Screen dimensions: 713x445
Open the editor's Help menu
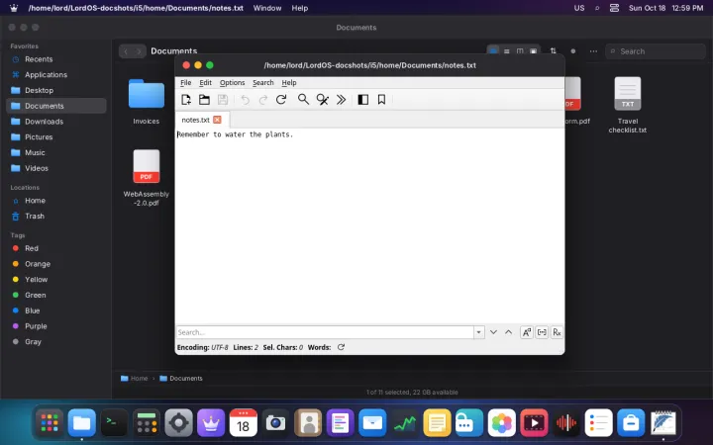coord(289,83)
